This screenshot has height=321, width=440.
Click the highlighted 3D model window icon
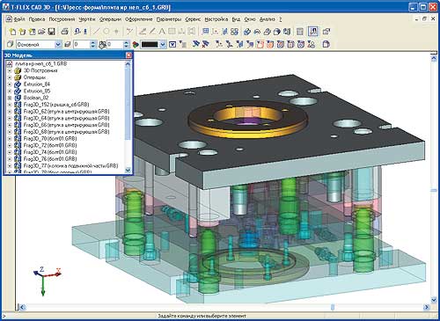pos(313,32)
